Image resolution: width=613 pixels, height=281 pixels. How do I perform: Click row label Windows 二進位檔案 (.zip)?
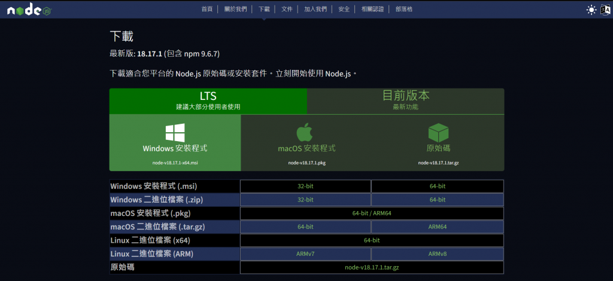point(157,200)
